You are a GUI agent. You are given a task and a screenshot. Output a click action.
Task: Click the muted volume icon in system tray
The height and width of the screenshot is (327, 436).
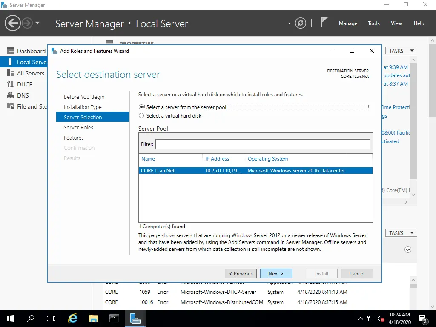point(381,318)
